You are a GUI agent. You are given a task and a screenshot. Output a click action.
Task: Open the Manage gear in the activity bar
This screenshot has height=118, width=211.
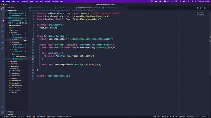pyautogui.click(x=3, y=112)
